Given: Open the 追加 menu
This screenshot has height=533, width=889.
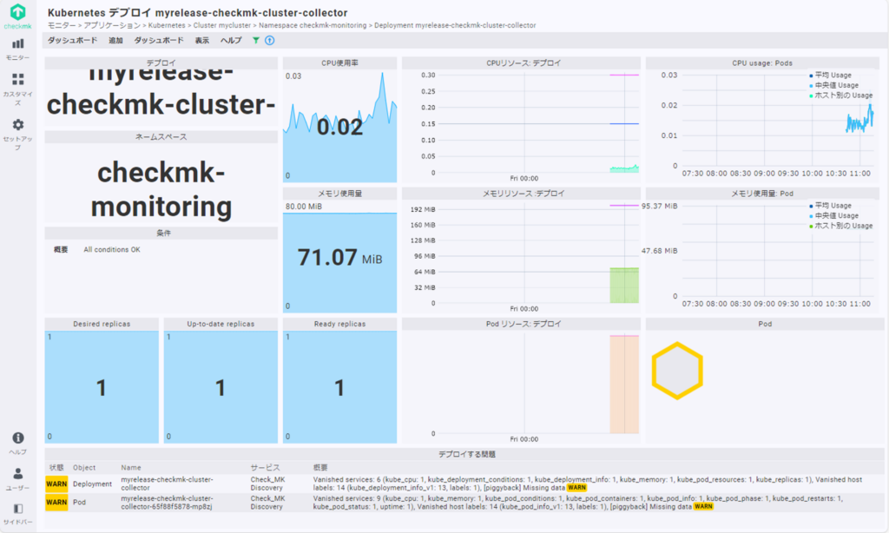Looking at the screenshot, I should click(x=115, y=40).
